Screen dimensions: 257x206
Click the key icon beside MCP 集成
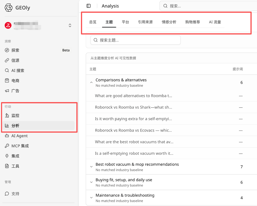coord(7,146)
